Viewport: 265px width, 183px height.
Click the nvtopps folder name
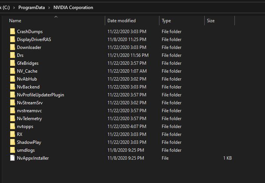(25, 127)
